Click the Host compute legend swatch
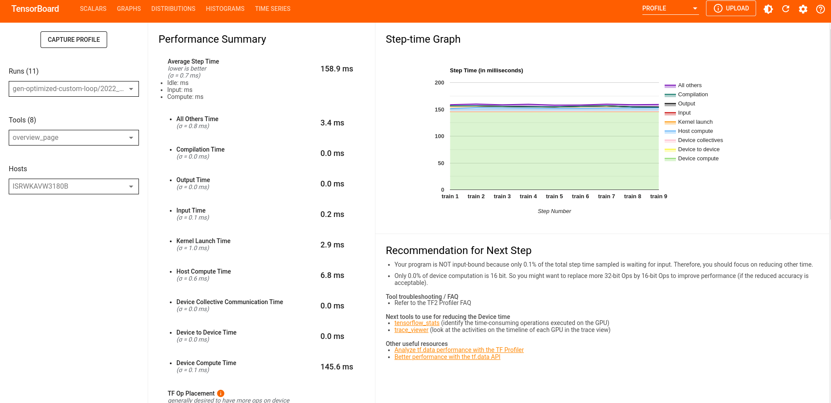This screenshot has height=403, width=831. pyautogui.click(x=670, y=132)
